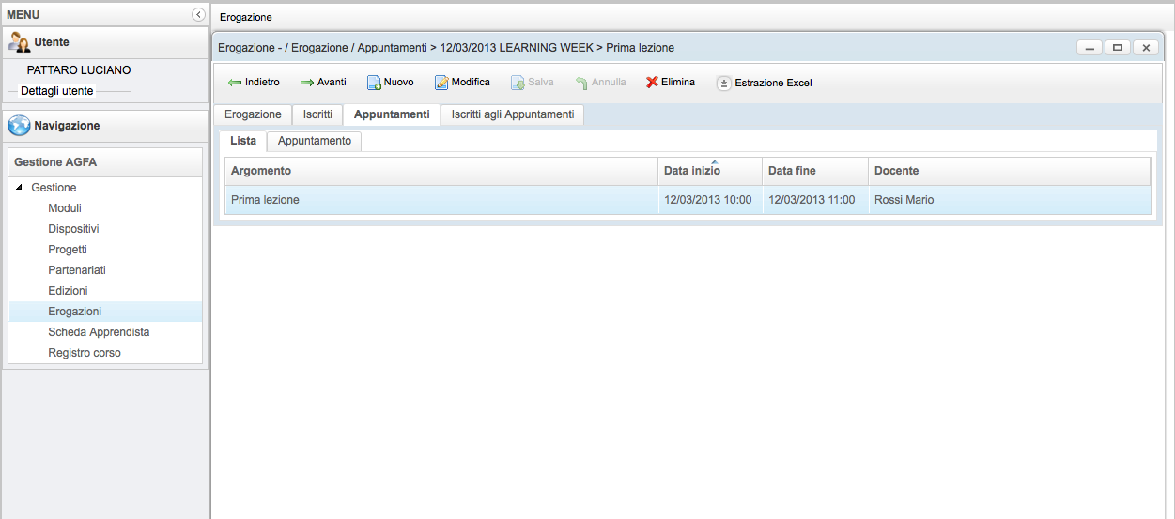Click the Avanti forward arrow
Viewport: 1175px width, 519px height.
point(307,83)
